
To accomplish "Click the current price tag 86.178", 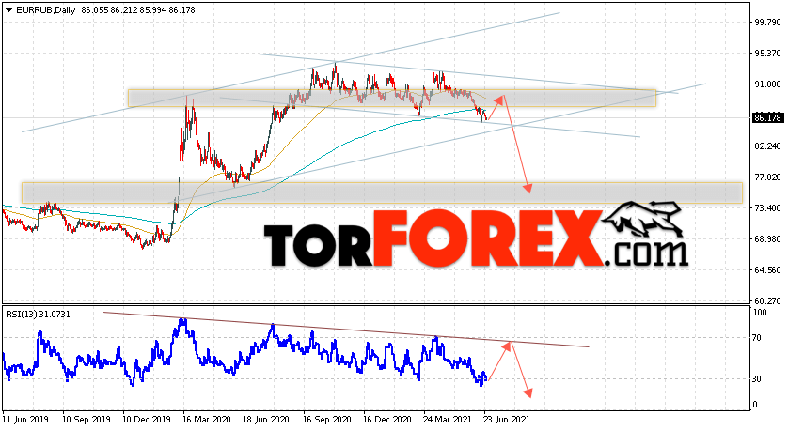I will point(767,118).
